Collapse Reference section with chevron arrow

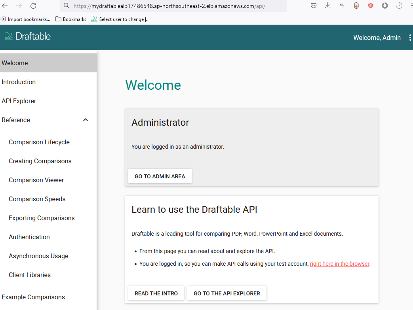(86, 120)
